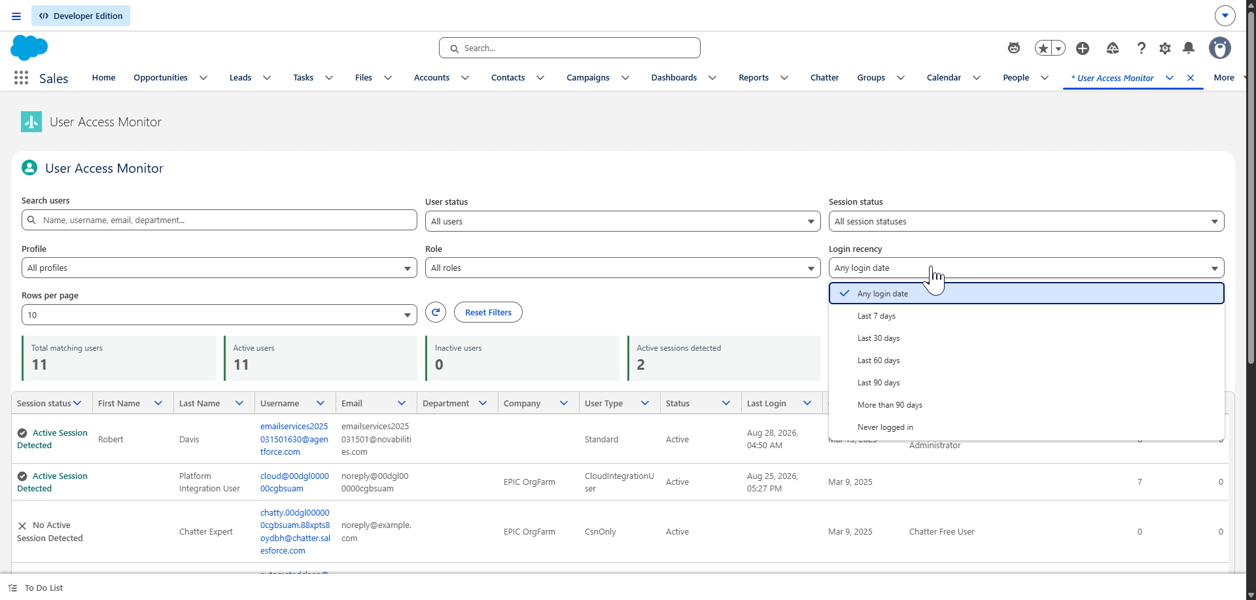Sort by the Session status column chevron

click(x=77, y=403)
